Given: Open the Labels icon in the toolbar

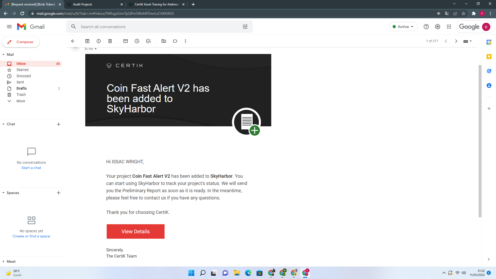Looking at the screenshot, I should [175, 41].
